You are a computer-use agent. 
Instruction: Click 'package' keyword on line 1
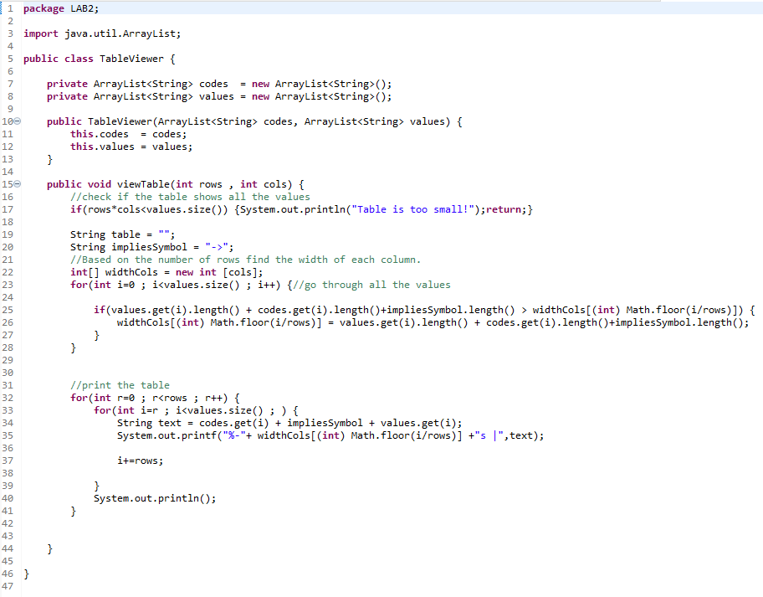tap(44, 8)
